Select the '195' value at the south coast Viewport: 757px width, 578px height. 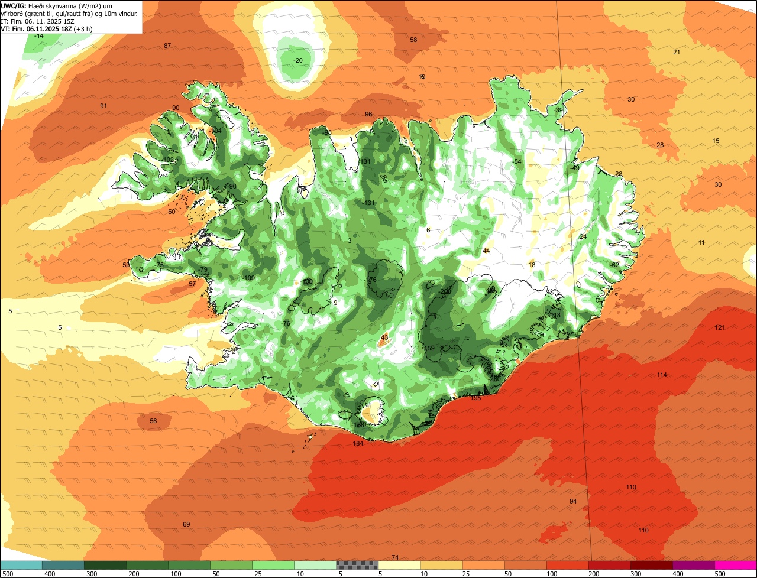[x=475, y=398]
